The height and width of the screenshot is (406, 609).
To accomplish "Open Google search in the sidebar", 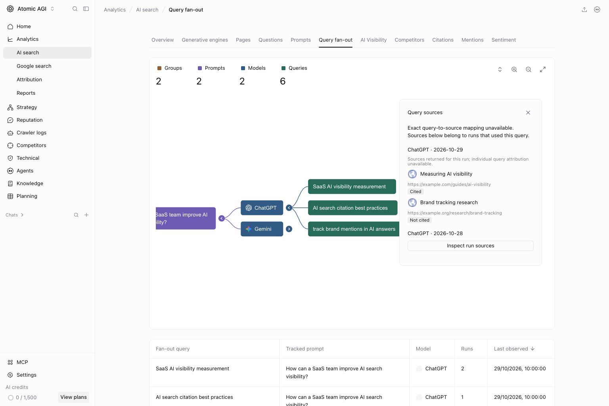I will [47, 66].
